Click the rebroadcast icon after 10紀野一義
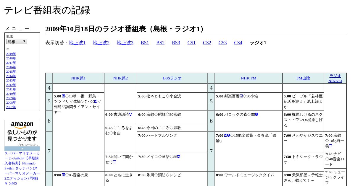Image resolution: width=355 pixels, height=186 pixels. pos(330,146)
